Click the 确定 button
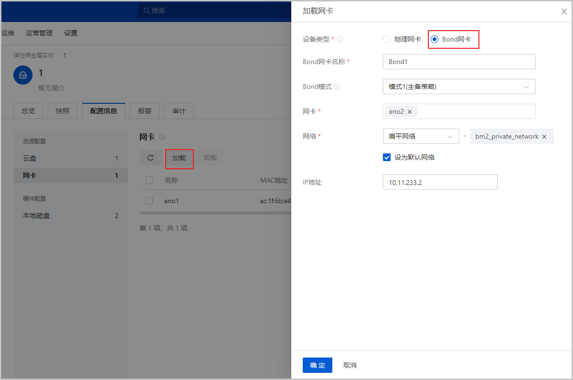This screenshot has width=573, height=380. click(x=317, y=365)
